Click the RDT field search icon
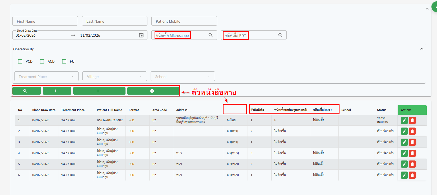This screenshot has width=437, height=195. (x=280, y=35)
